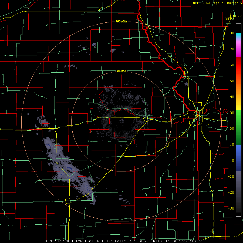Click the 80 value on the dBZ scale
The image size is (243, 243).
pyautogui.click(x=232, y=33)
